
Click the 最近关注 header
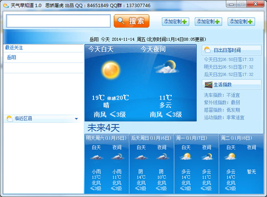(14, 48)
